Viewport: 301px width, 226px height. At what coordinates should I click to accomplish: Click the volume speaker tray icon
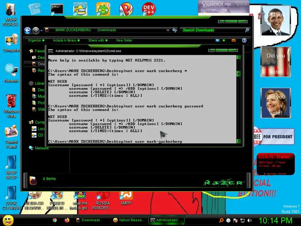(x=250, y=220)
